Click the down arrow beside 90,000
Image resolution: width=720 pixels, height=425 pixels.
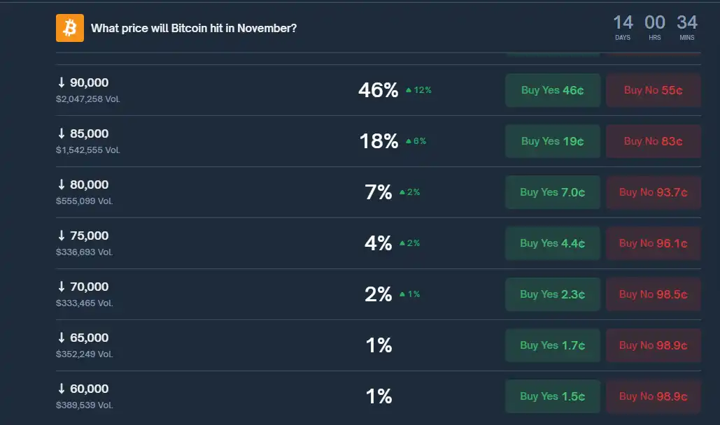point(60,82)
